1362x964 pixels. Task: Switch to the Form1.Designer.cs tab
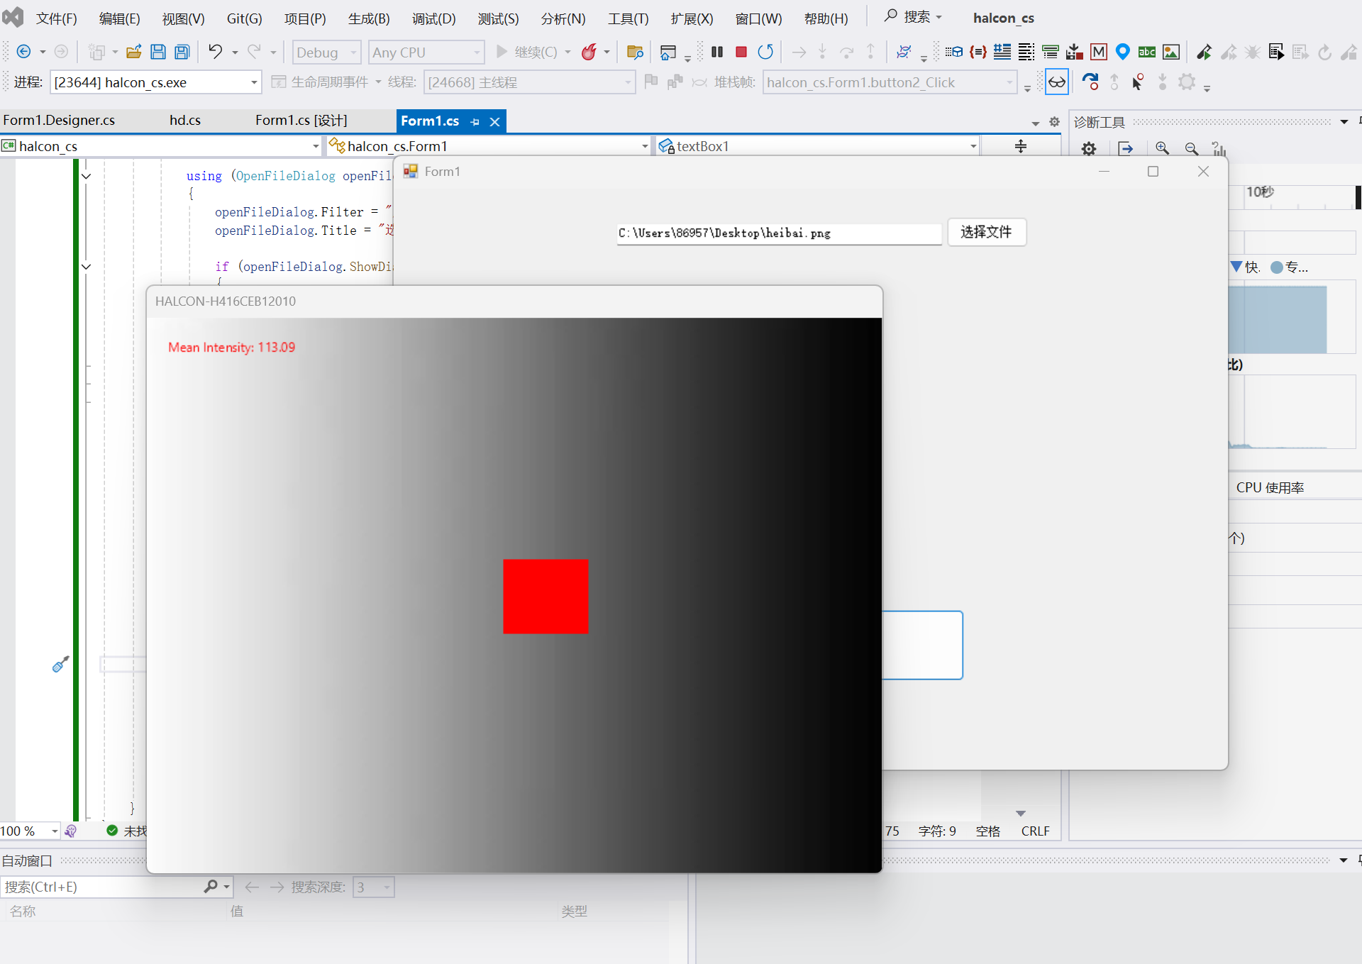pyautogui.click(x=59, y=120)
